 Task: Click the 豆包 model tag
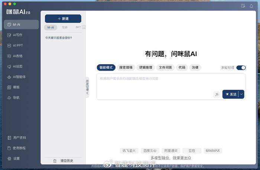[192, 151]
